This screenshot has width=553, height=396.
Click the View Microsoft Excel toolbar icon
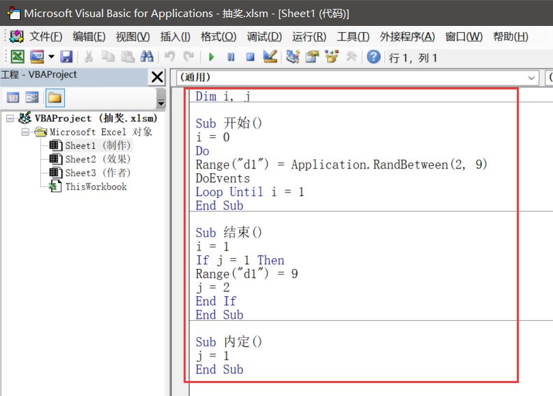[18, 57]
